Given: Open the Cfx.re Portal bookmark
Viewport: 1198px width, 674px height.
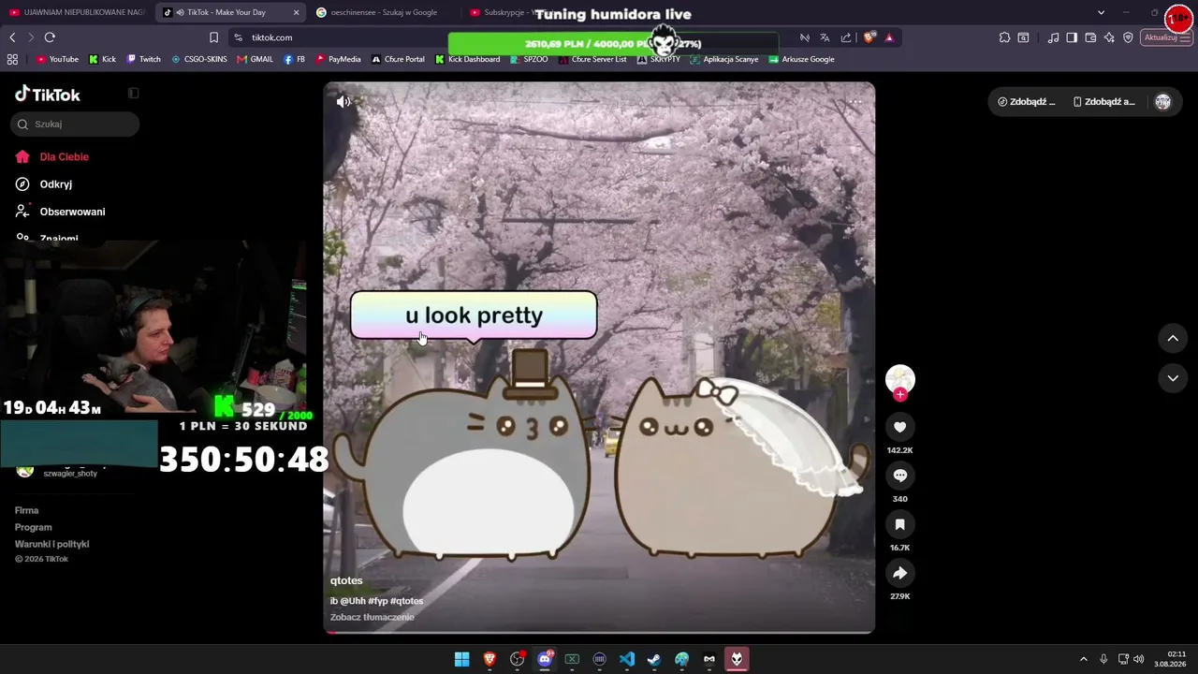Looking at the screenshot, I should point(398,59).
